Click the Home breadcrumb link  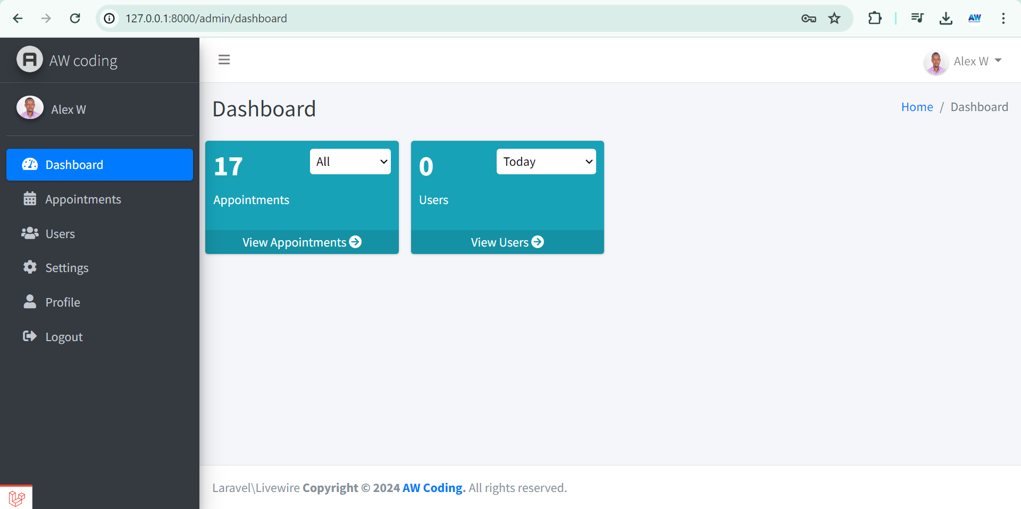917,107
